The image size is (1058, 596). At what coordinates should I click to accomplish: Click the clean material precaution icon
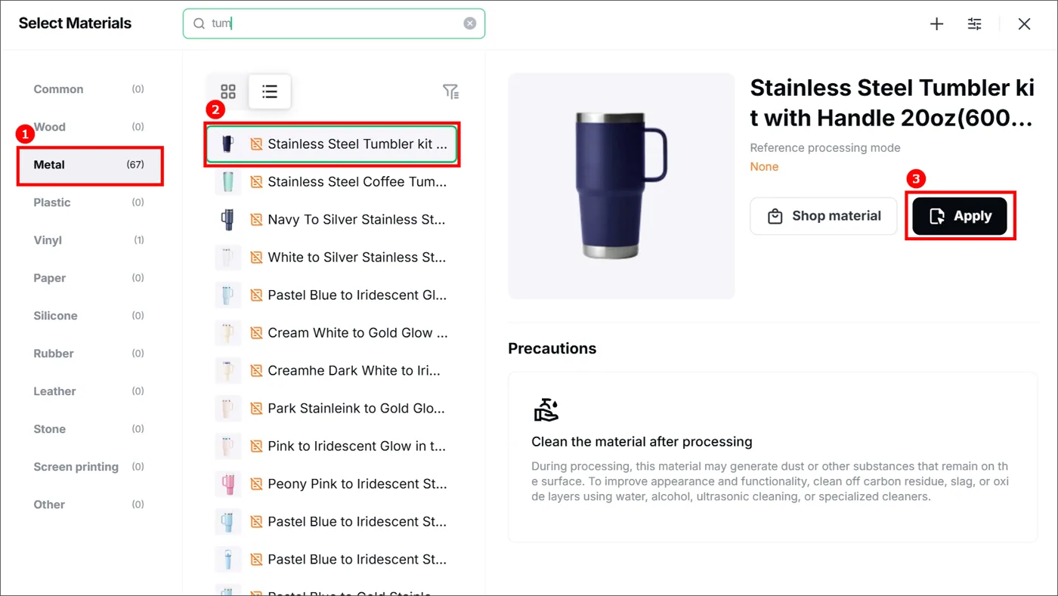tap(546, 409)
